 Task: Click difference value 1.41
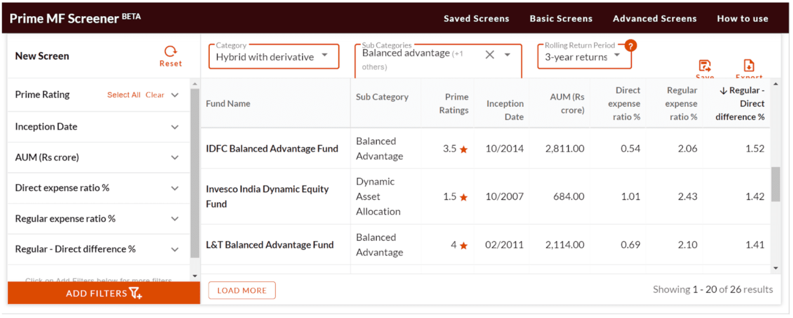tap(755, 245)
